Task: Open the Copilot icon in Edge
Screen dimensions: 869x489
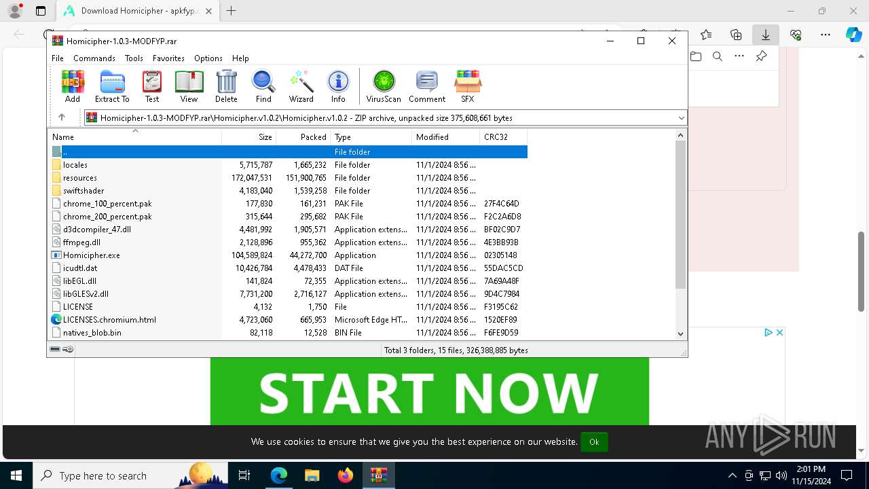Action: click(x=853, y=35)
